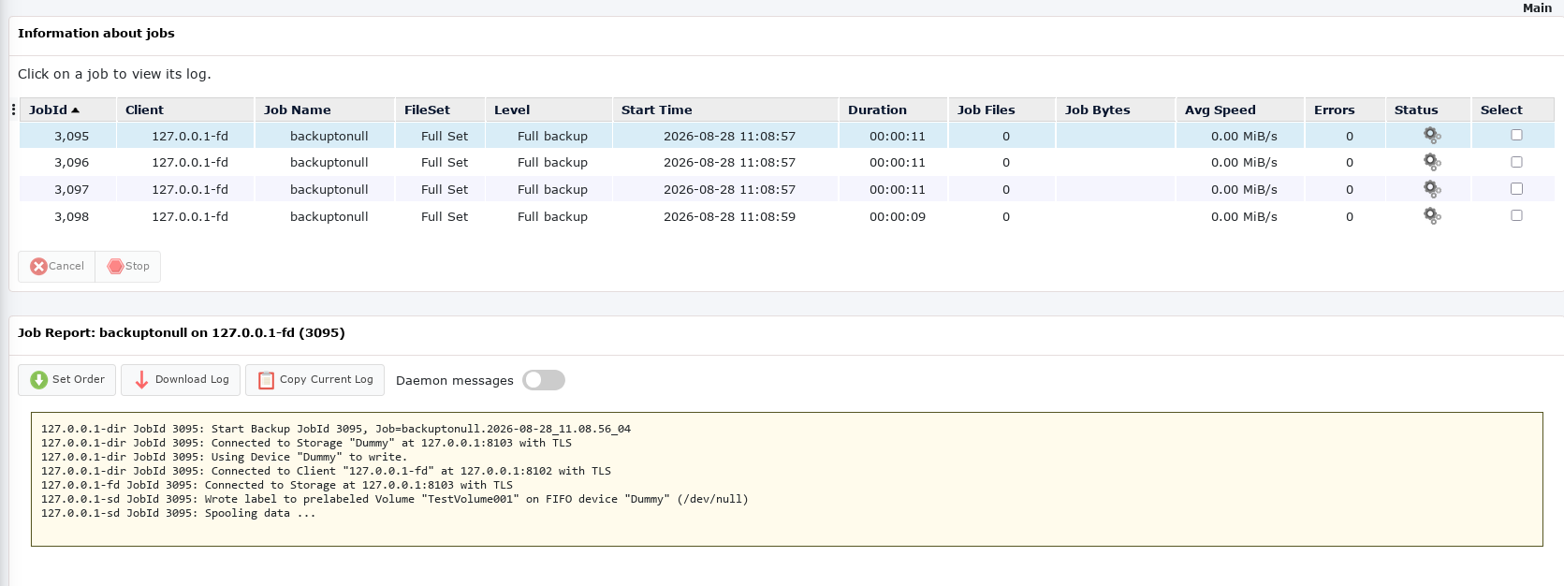Click the red Cancel job button
The width and height of the screenshot is (1564, 586).
pos(57,267)
